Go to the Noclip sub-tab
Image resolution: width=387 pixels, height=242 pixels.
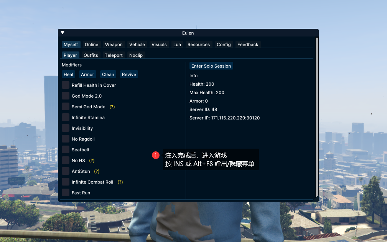tap(136, 55)
